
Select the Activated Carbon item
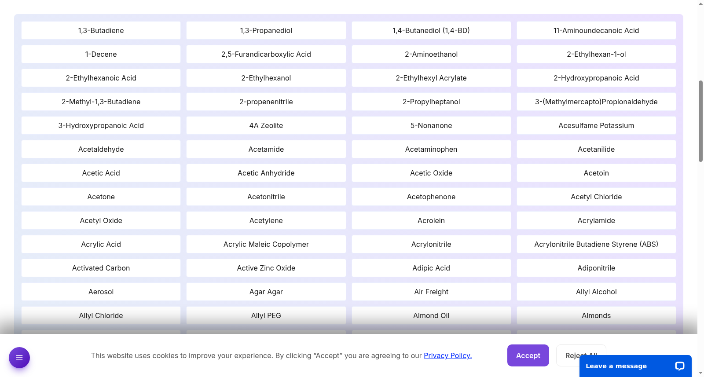tap(101, 268)
